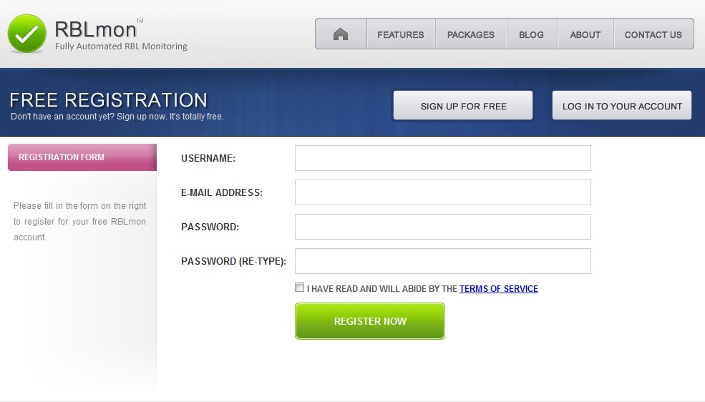
Task: Go to Contact Us page
Action: point(653,34)
